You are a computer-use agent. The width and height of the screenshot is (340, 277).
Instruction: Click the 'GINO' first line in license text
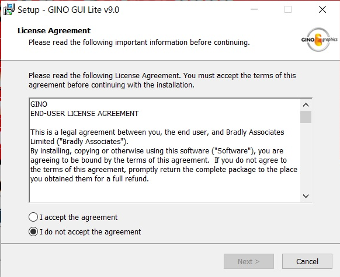click(x=39, y=104)
